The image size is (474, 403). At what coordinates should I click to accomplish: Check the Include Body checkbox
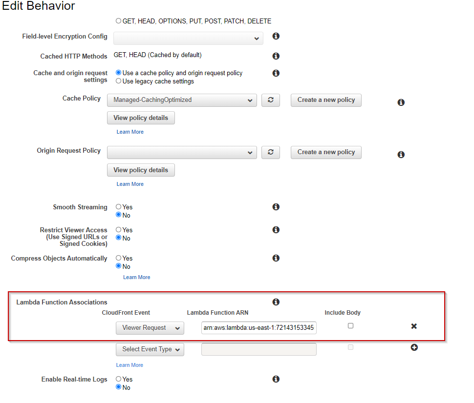click(350, 325)
